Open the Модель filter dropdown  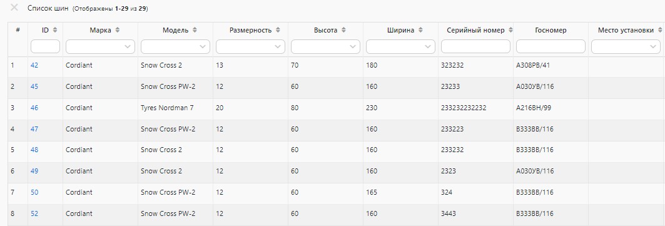[x=175, y=47]
